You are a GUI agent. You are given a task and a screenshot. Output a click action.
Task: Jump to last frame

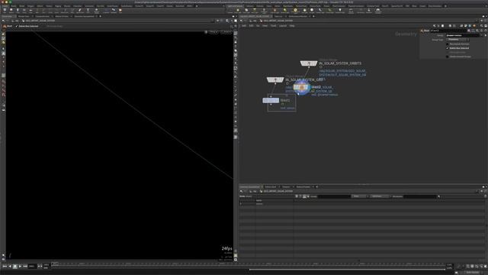point(25,267)
